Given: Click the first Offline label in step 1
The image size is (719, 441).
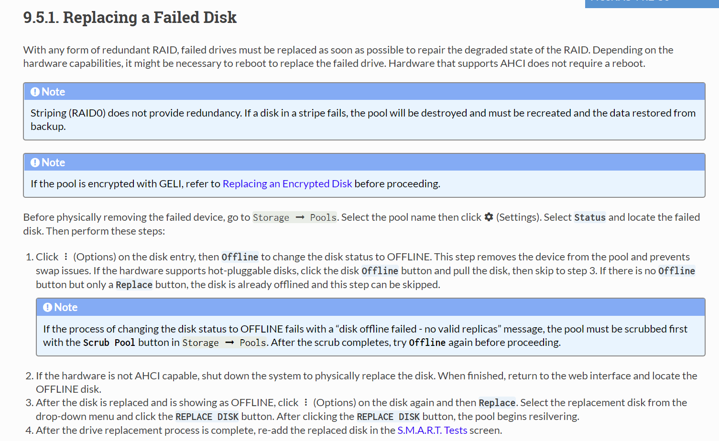Looking at the screenshot, I should [240, 257].
